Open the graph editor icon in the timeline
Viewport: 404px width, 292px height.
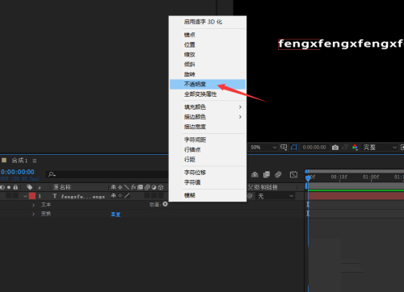pyautogui.click(x=293, y=174)
